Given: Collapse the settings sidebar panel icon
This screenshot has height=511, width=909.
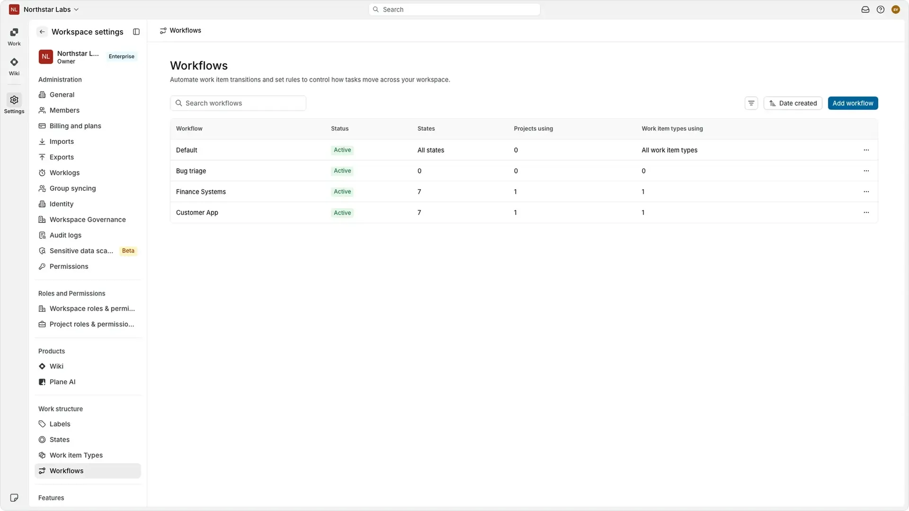Looking at the screenshot, I should (136, 32).
